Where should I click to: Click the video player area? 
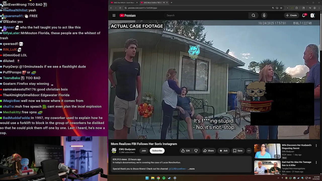[x=214, y=80]
